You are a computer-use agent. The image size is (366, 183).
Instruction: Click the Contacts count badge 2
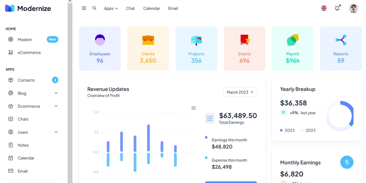pyautogui.click(x=55, y=80)
